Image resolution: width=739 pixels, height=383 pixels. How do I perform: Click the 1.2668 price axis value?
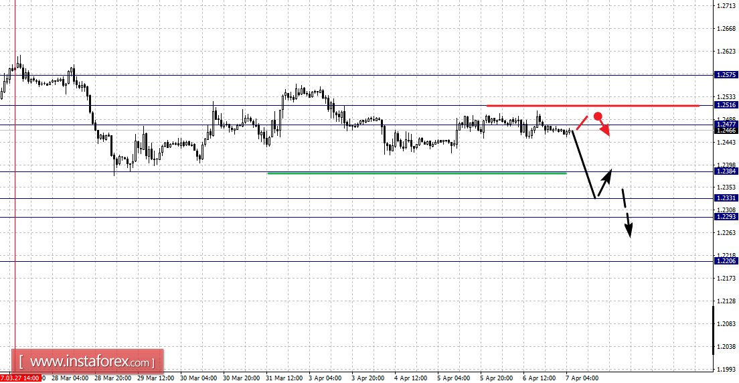[726, 29]
